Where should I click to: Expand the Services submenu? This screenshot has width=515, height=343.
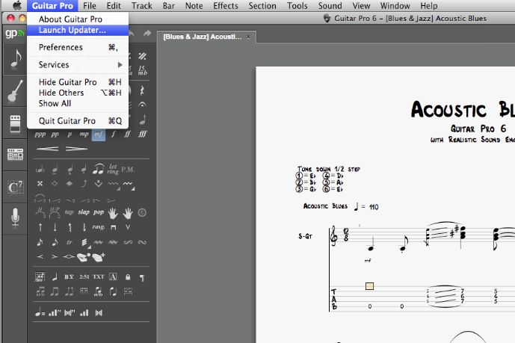click(x=78, y=65)
